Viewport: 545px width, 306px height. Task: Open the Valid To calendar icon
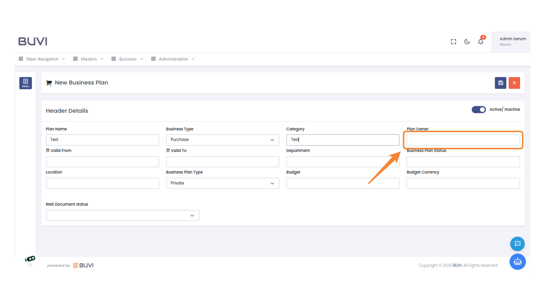168,150
